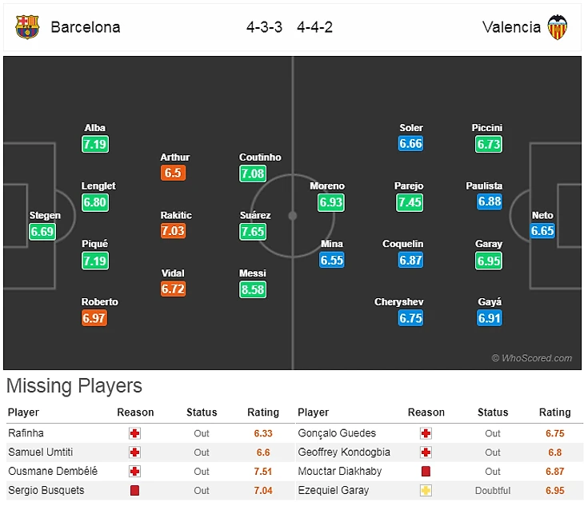Click Sergio Busquets' red card suspension icon
The image size is (584, 510).
pyautogui.click(x=134, y=490)
